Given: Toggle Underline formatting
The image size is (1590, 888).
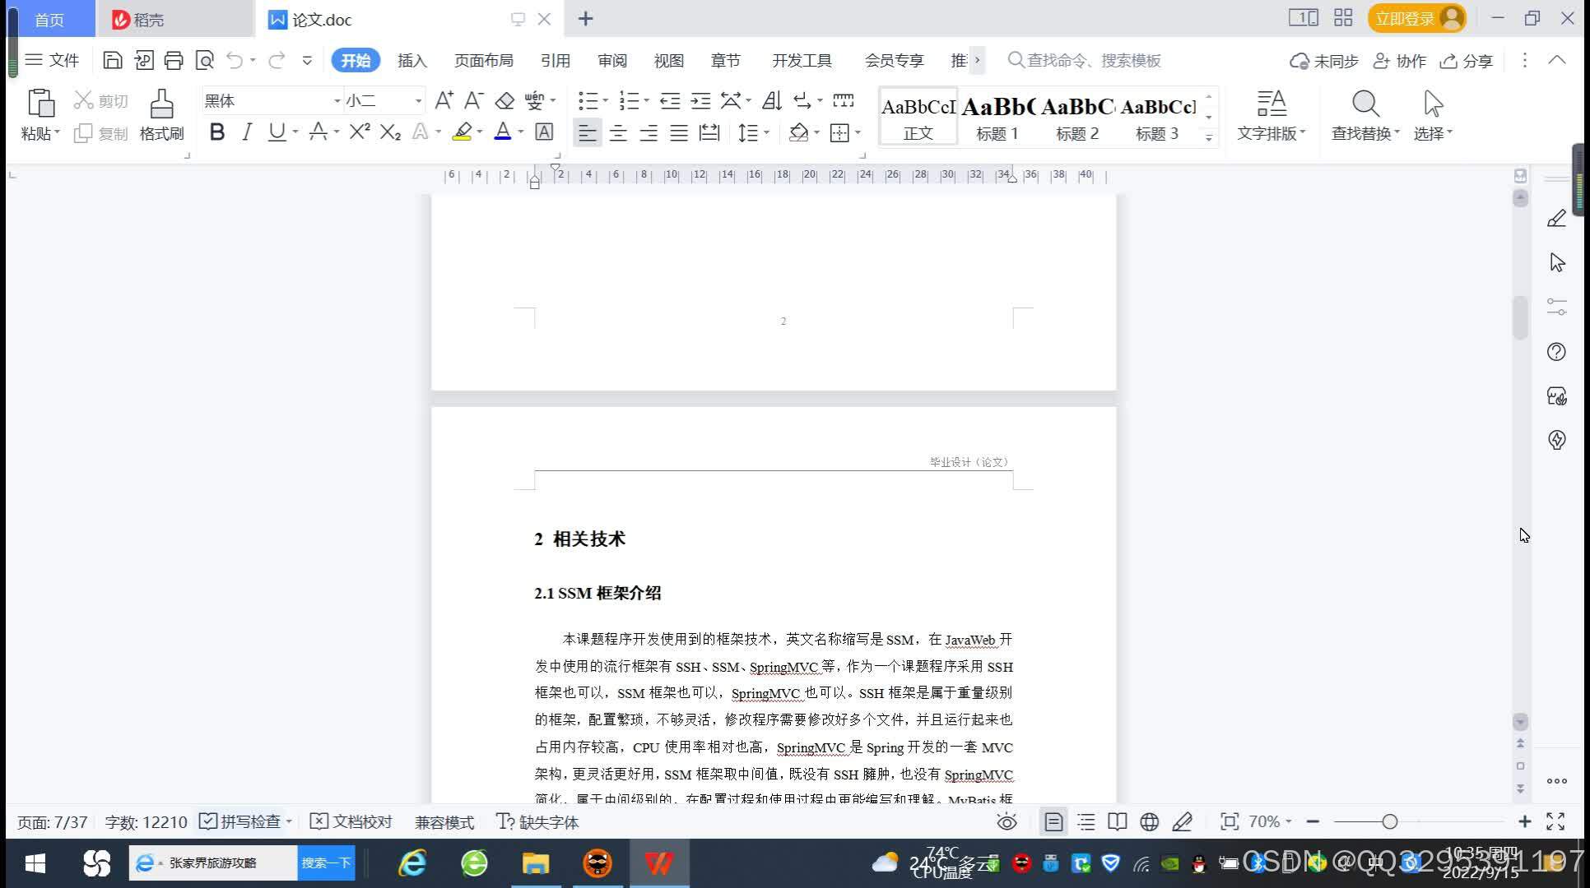Looking at the screenshot, I should click(277, 132).
